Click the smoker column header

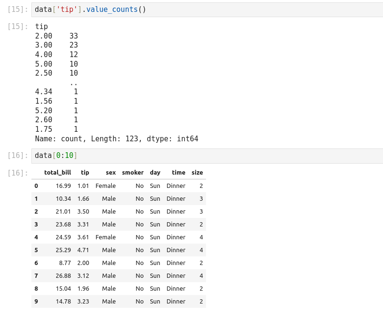tap(133, 173)
